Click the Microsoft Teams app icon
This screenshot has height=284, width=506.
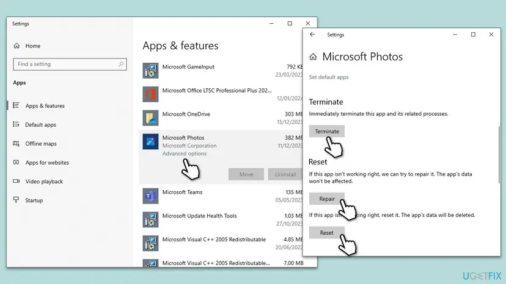[150, 196]
